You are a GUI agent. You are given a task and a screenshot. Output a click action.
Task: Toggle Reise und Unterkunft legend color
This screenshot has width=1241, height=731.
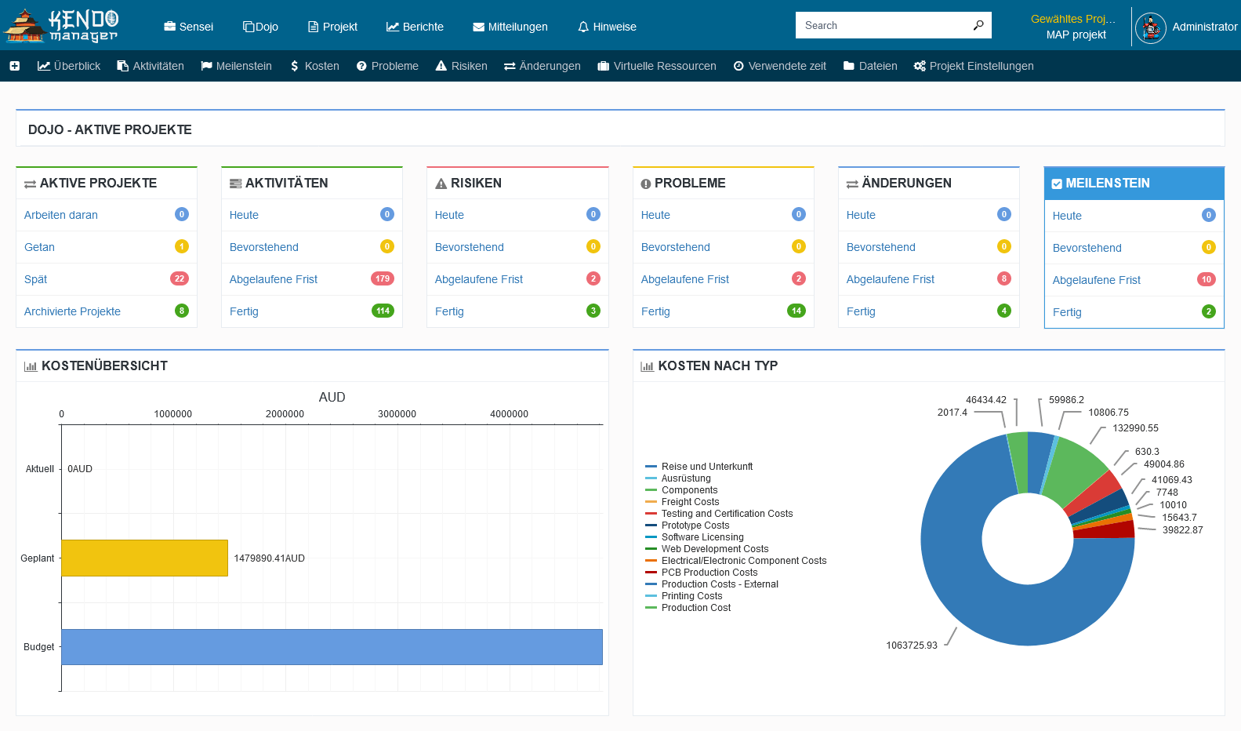[651, 467]
